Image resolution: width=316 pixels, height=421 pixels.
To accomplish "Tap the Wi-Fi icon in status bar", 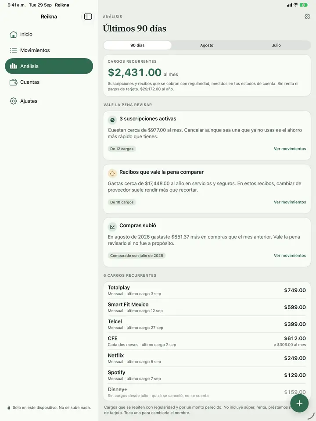I will 295,5.
